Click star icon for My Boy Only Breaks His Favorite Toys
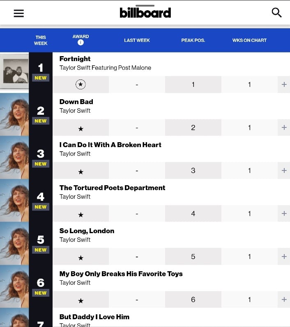 (x=81, y=301)
